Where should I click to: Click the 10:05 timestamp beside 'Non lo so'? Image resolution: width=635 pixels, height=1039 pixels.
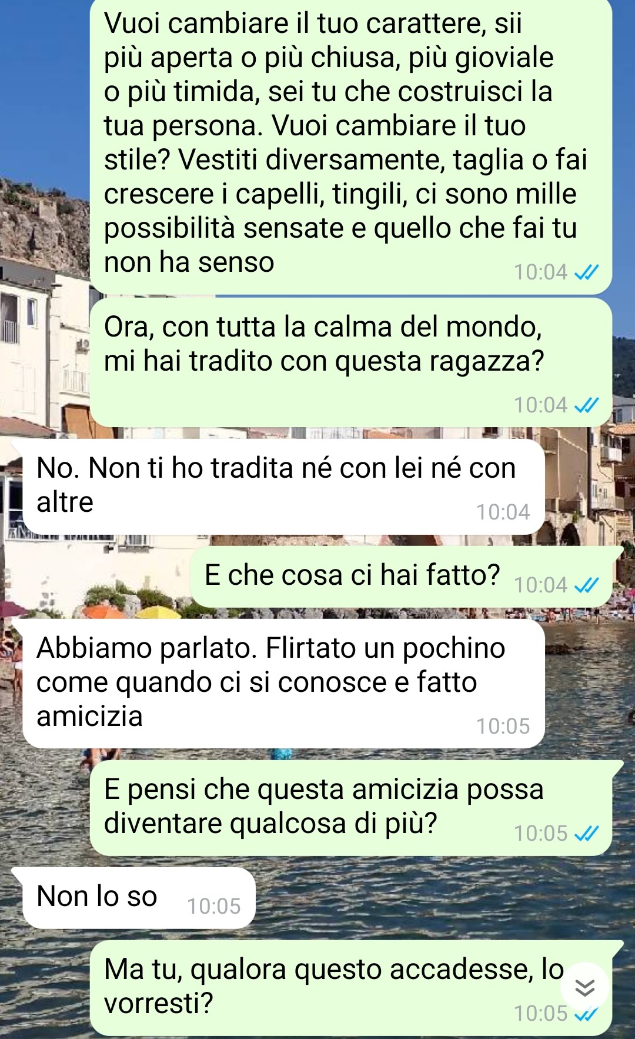coord(214,906)
